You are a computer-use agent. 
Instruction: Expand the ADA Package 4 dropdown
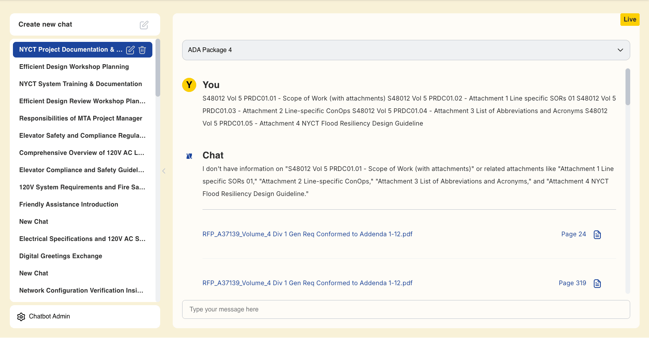click(x=406, y=50)
